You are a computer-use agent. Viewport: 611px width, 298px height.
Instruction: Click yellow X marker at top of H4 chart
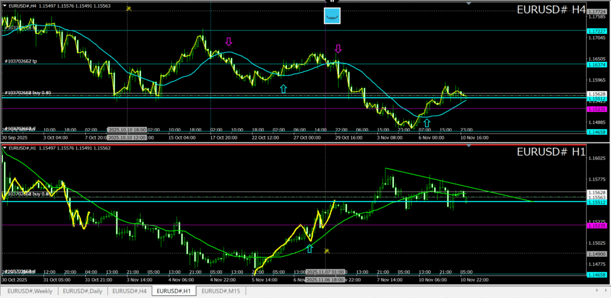tap(128, 8)
